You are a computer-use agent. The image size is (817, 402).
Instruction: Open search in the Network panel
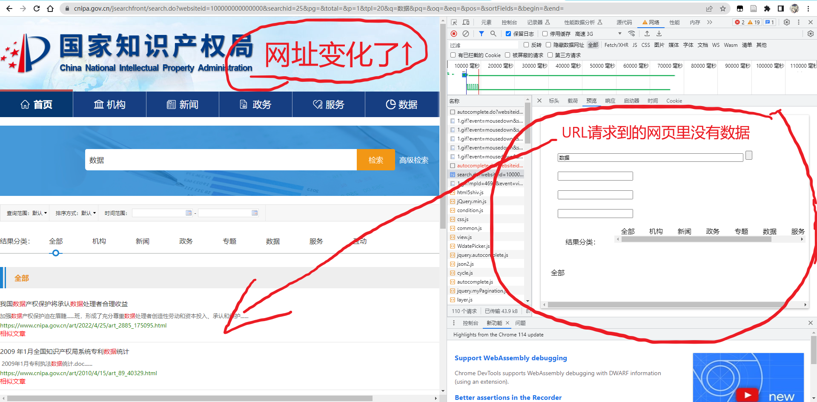point(493,34)
